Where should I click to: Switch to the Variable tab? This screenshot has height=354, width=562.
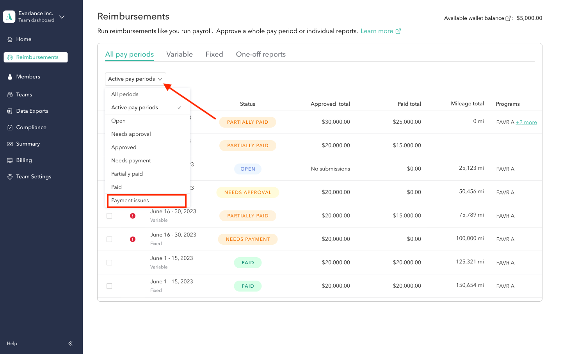tap(180, 54)
